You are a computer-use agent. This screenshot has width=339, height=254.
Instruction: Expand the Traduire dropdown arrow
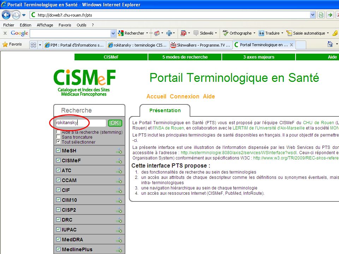pos(282,33)
